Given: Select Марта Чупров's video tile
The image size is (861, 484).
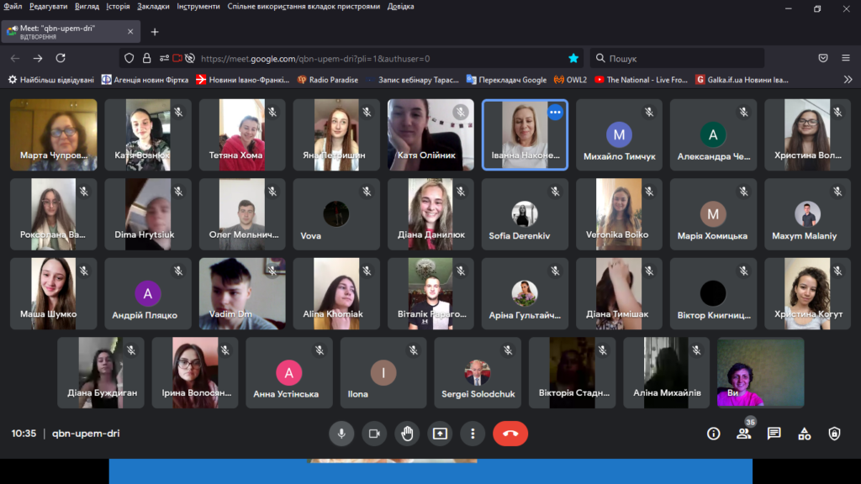Looking at the screenshot, I should click(53, 134).
